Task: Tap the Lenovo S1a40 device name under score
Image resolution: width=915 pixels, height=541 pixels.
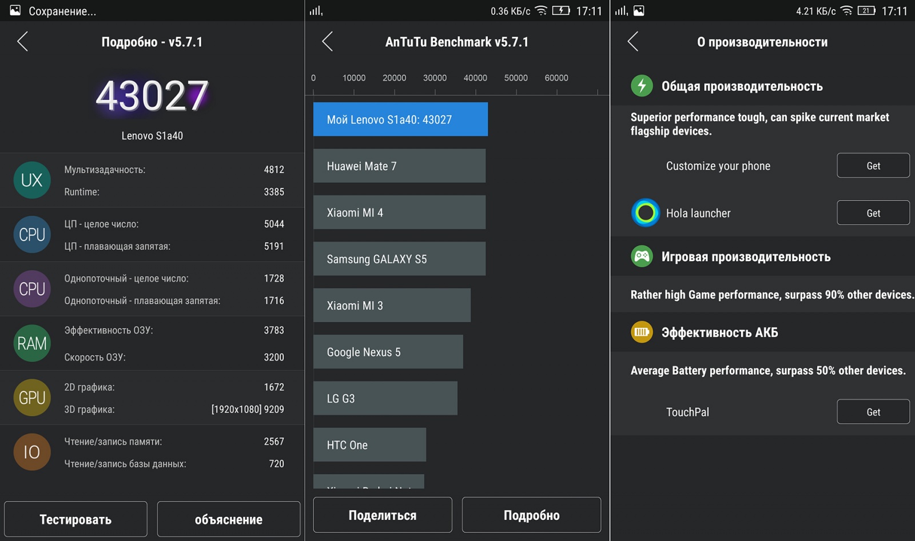Action: click(x=152, y=135)
